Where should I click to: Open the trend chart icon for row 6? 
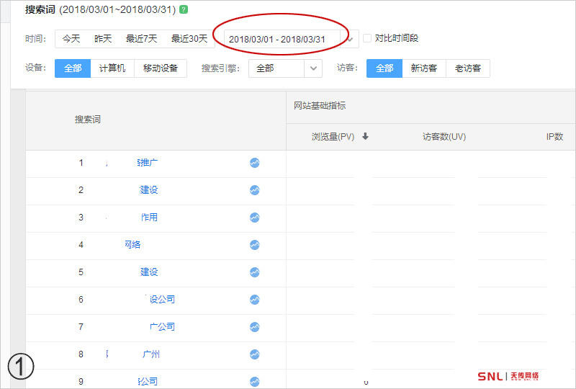point(254,300)
